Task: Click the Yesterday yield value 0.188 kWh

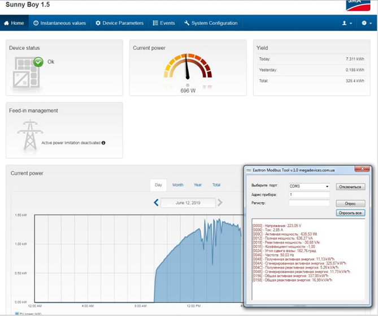Action: (355, 70)
